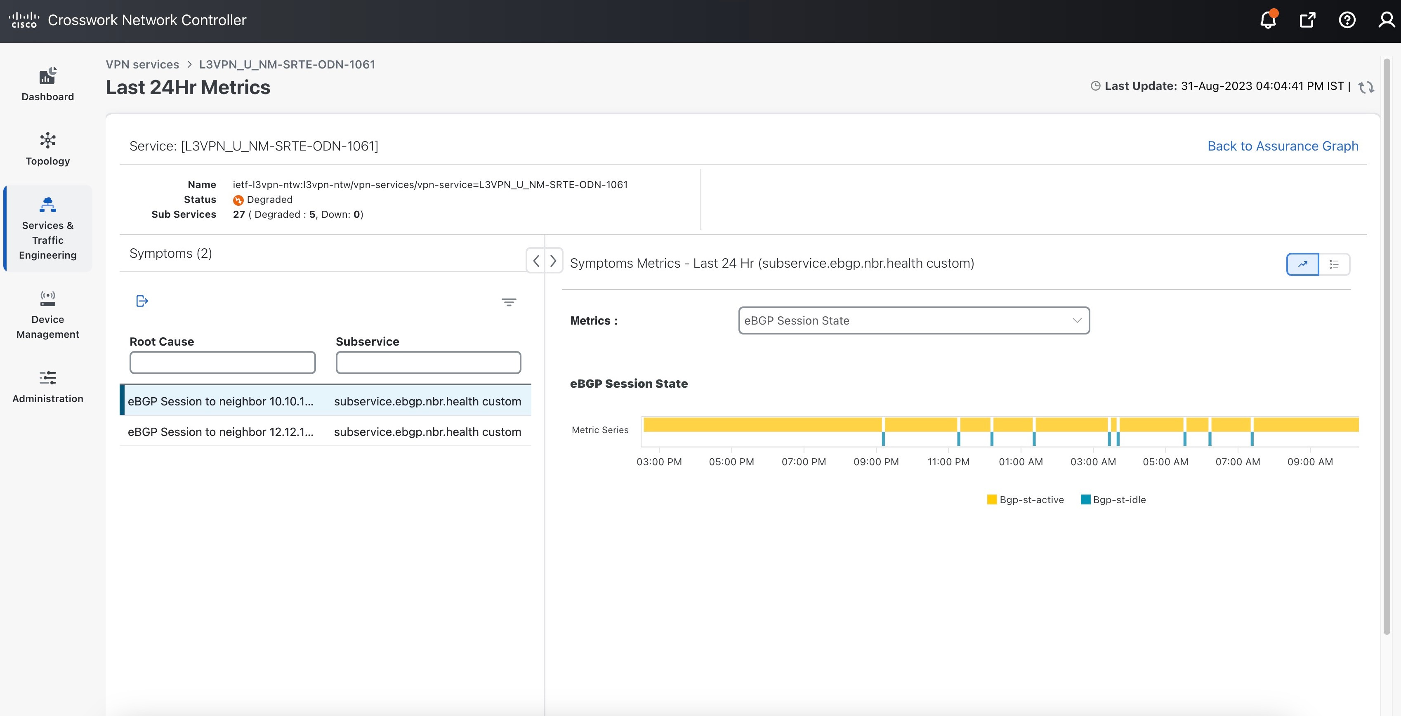Open the eBGP Session State metrics dropdown
The height and width of the screenshot is (716, 1401).
click(x=914, y=321)
